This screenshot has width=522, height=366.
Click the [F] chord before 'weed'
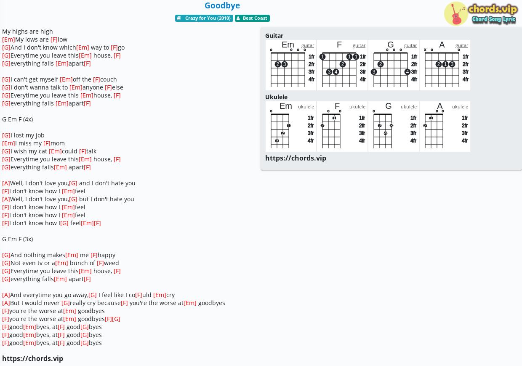pyautogui.click(x=100, y=263)
